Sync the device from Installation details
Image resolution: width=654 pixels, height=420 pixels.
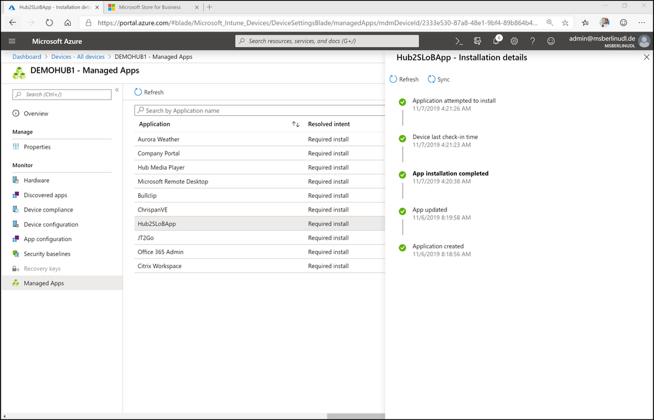point(439,79)
